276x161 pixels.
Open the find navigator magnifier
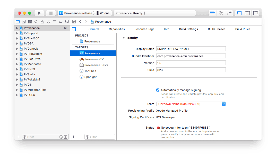[36, 22]
